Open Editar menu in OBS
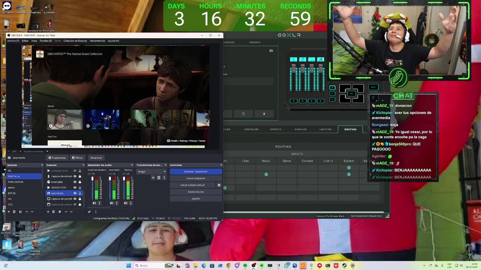The height and width of the screenshot is (270, 481). [x=25, y=40]
